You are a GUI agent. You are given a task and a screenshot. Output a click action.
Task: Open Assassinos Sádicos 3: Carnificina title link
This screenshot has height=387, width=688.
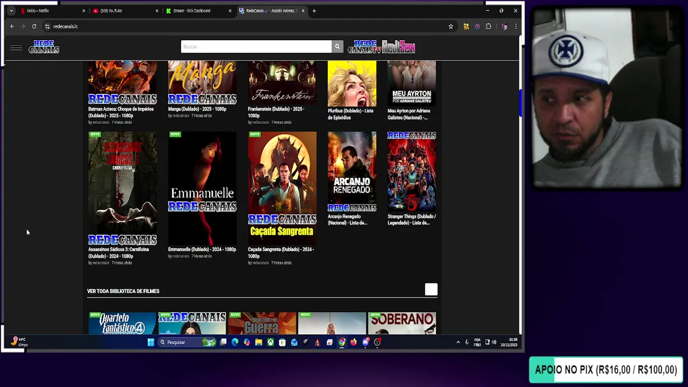(x=118, y=253)
